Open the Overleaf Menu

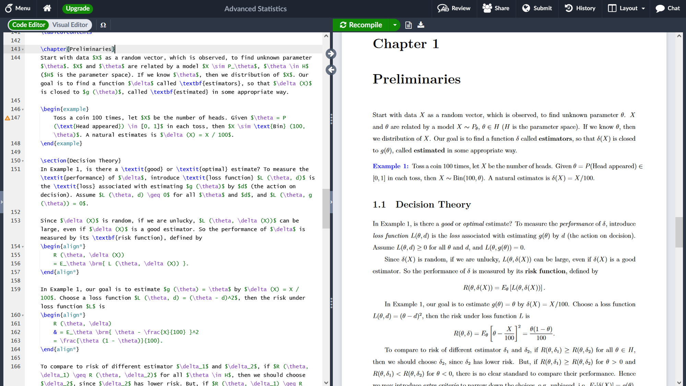point(18,8)
